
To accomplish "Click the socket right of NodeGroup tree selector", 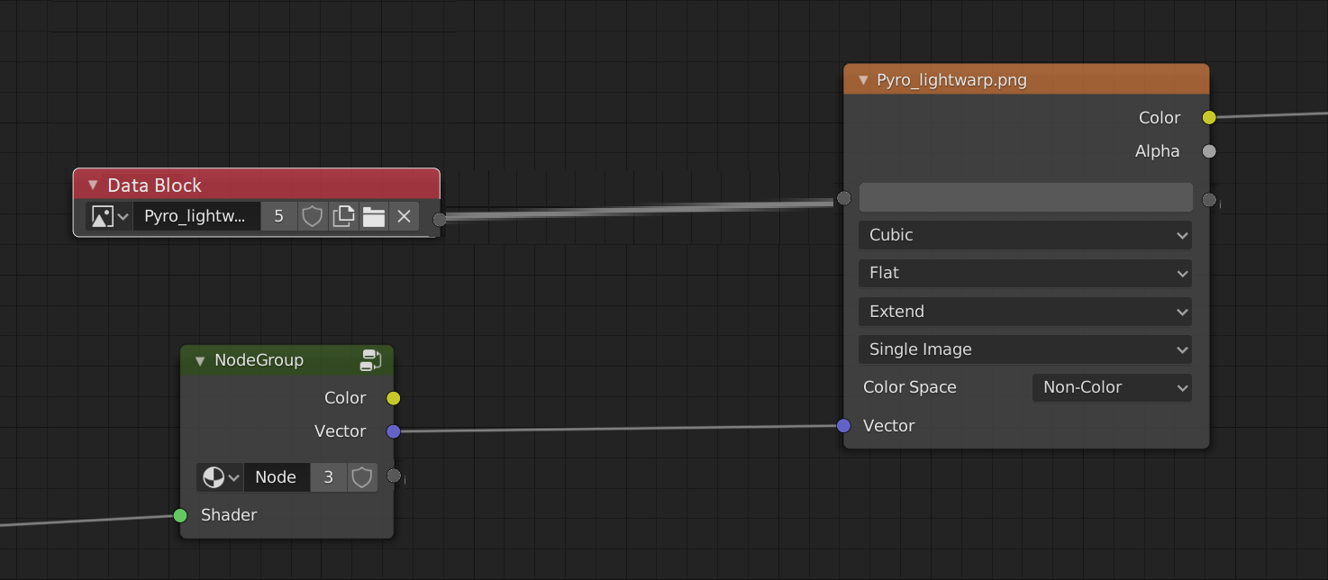I will click(394, 476).
